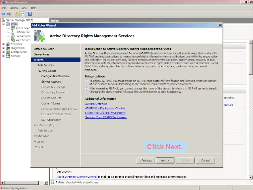The image size is (253, 190).
Task: Click the green refresh icon in status area
Action: (52, 182)
